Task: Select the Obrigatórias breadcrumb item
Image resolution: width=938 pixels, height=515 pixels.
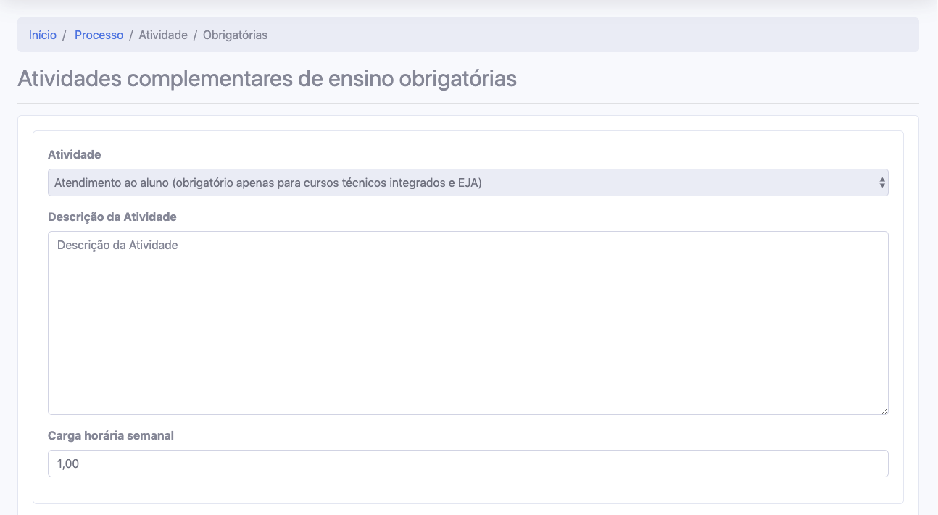Action: tap(235, 35)
